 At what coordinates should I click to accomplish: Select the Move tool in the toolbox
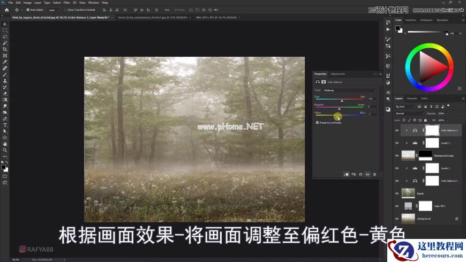click(x=5, y=24)
